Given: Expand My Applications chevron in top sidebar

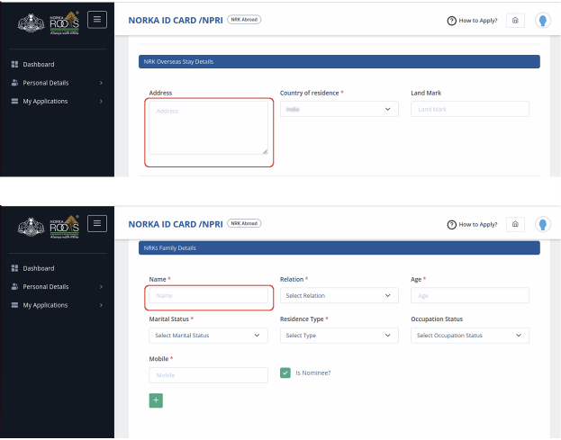Looking at the screenshot, I should [101, 102].
